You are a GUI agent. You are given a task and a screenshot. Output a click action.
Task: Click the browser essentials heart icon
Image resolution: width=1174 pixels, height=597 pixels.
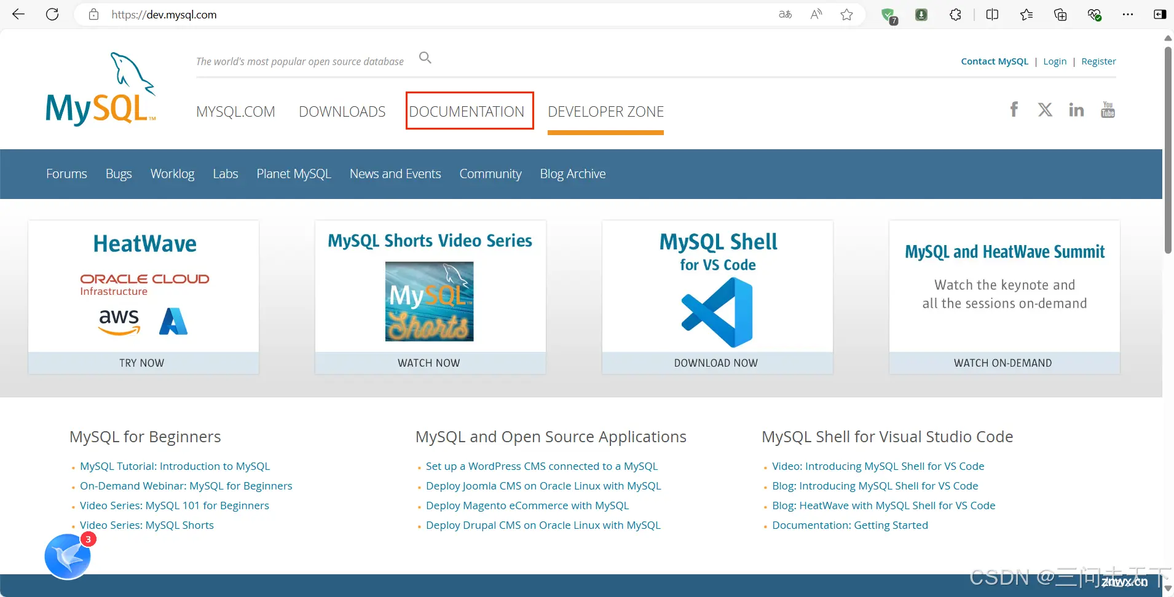[1094, 14]
